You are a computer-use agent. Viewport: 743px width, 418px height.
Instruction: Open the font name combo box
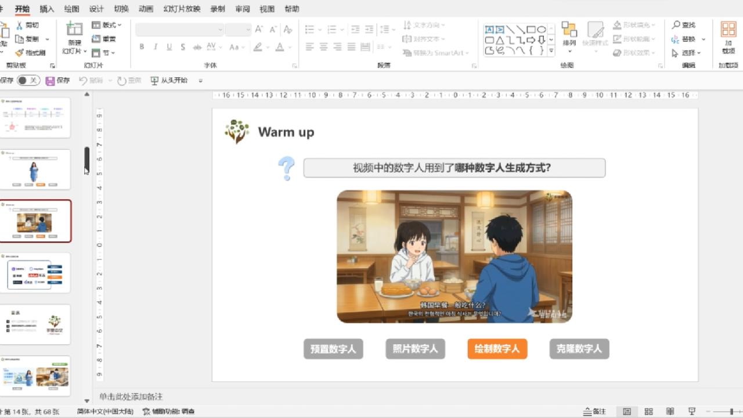[x=179, y=30]
